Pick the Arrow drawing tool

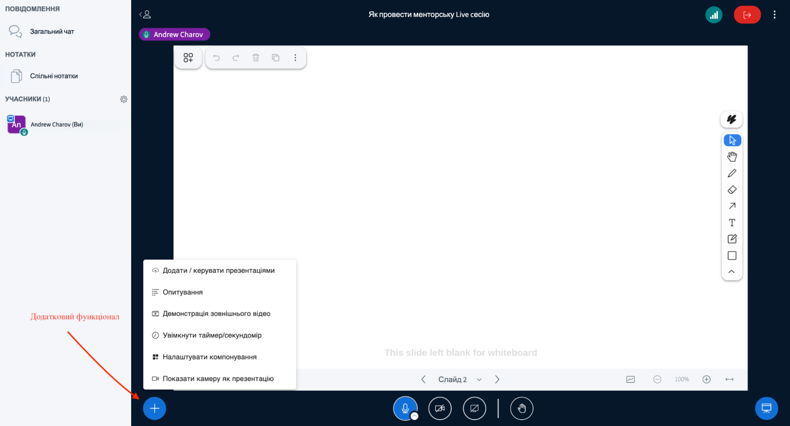coord(732,206)
